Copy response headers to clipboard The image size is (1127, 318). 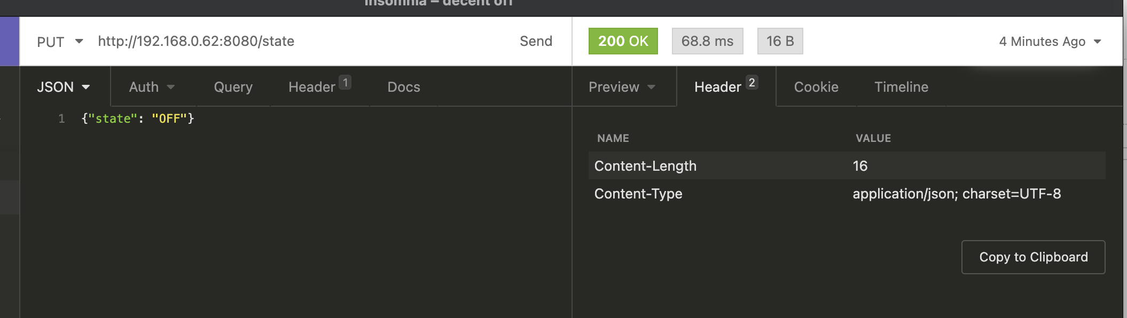pyautogui.click(x=1033, y=257)
